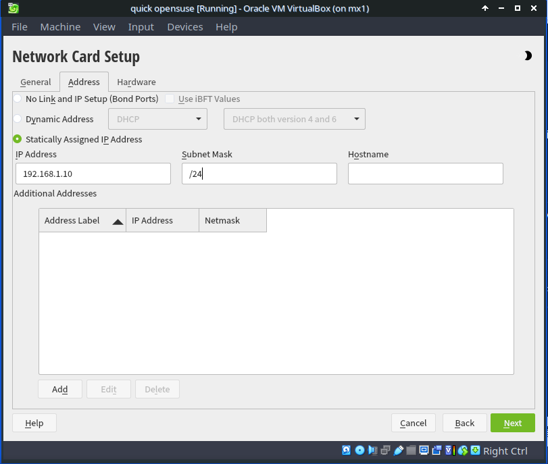
Task: Open the DHCP dropdown
Action: tap(157, 119)
